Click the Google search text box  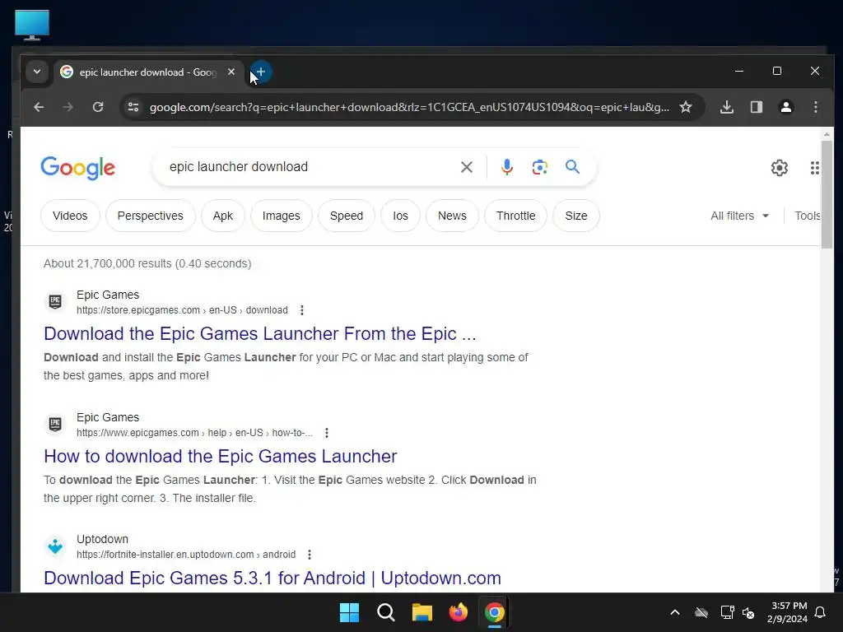coord(310,167)
